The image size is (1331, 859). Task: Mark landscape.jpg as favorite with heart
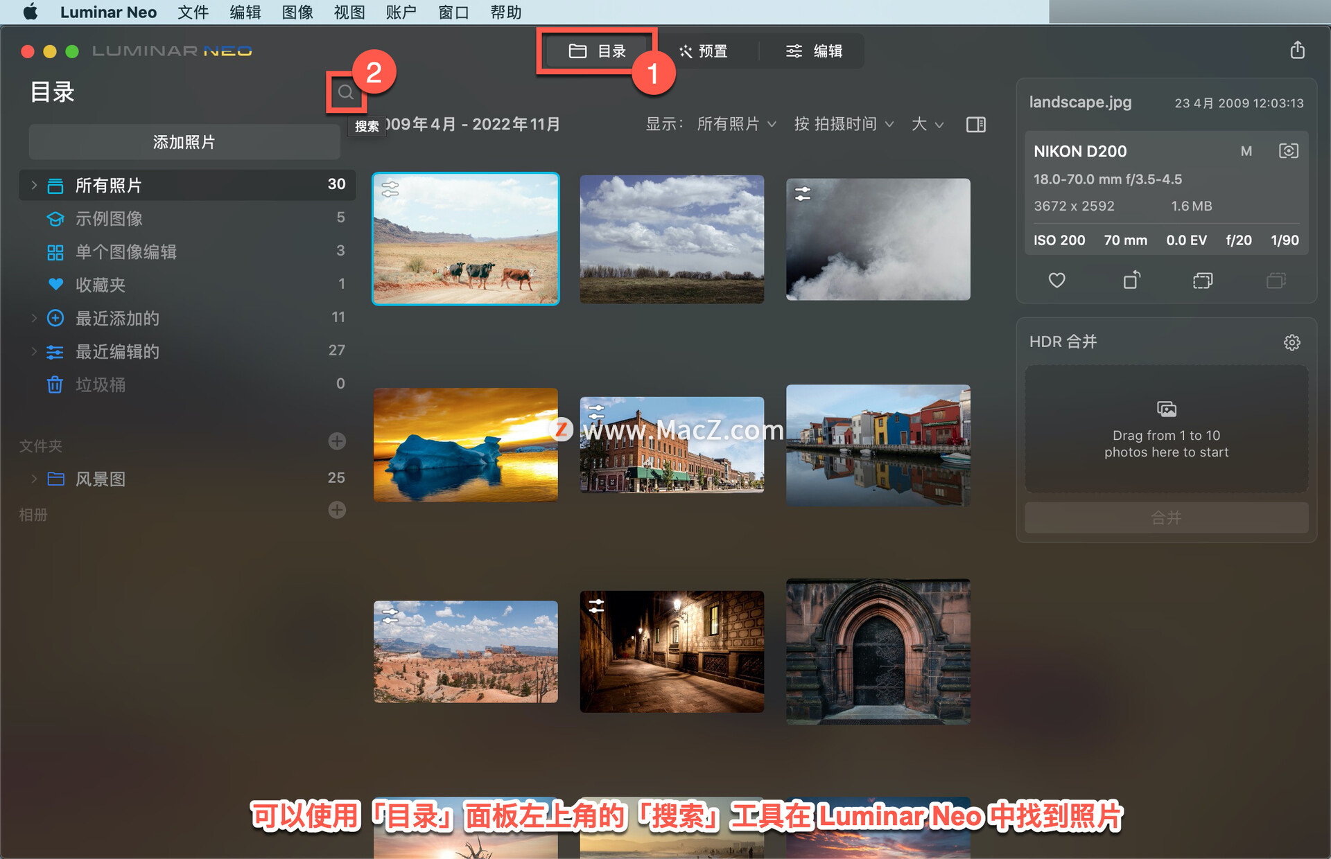click(1056, 281)
